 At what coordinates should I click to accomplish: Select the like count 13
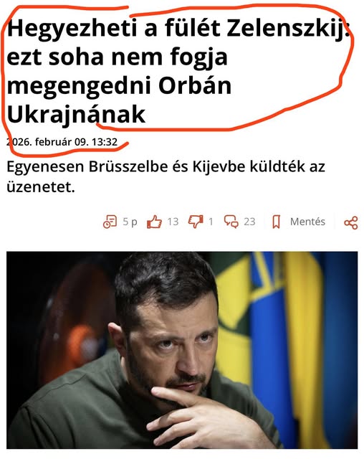[x=173, y=222]
